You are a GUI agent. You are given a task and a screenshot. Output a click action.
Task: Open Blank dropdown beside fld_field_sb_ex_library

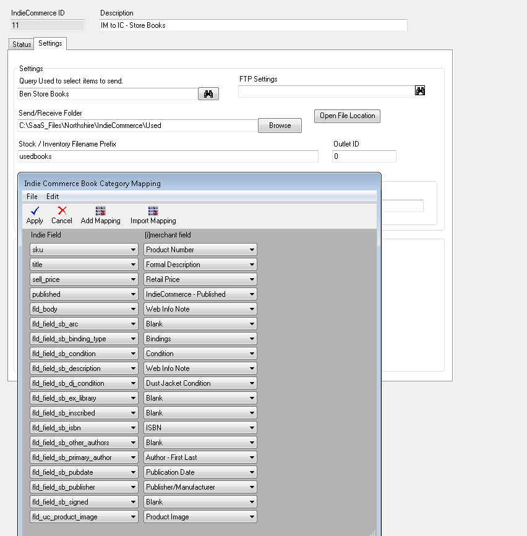(x=200, y=398)
